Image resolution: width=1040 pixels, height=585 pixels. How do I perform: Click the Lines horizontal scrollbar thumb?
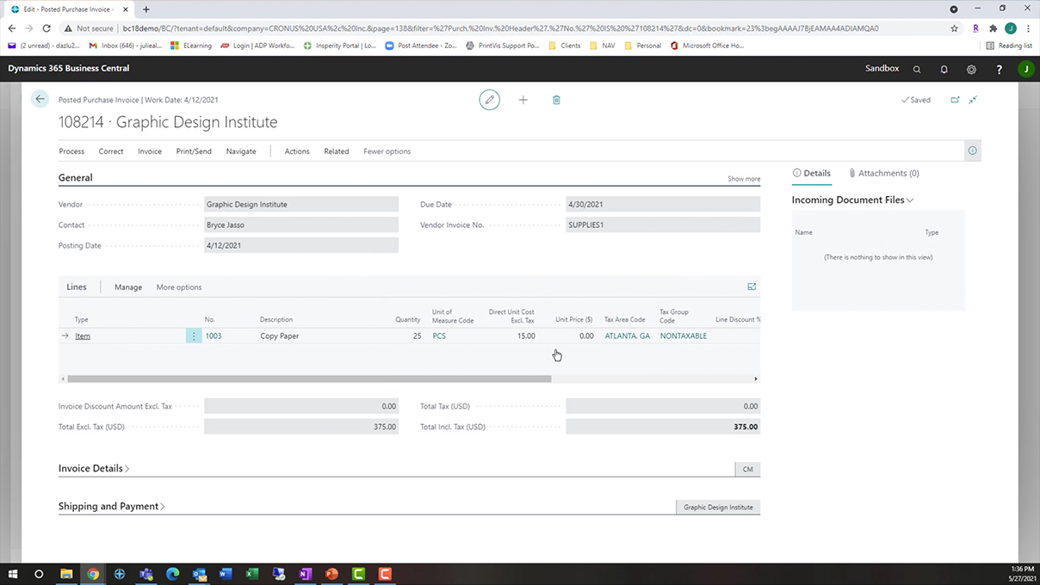(309, 379)
